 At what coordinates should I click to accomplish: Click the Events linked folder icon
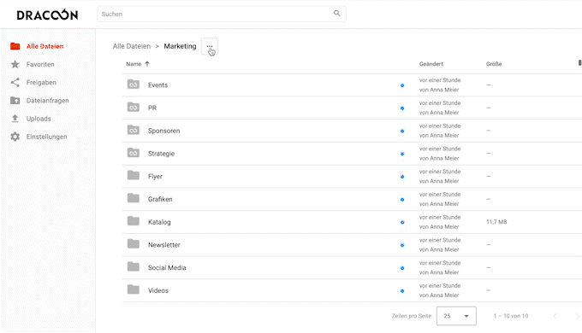pos(134,85)
